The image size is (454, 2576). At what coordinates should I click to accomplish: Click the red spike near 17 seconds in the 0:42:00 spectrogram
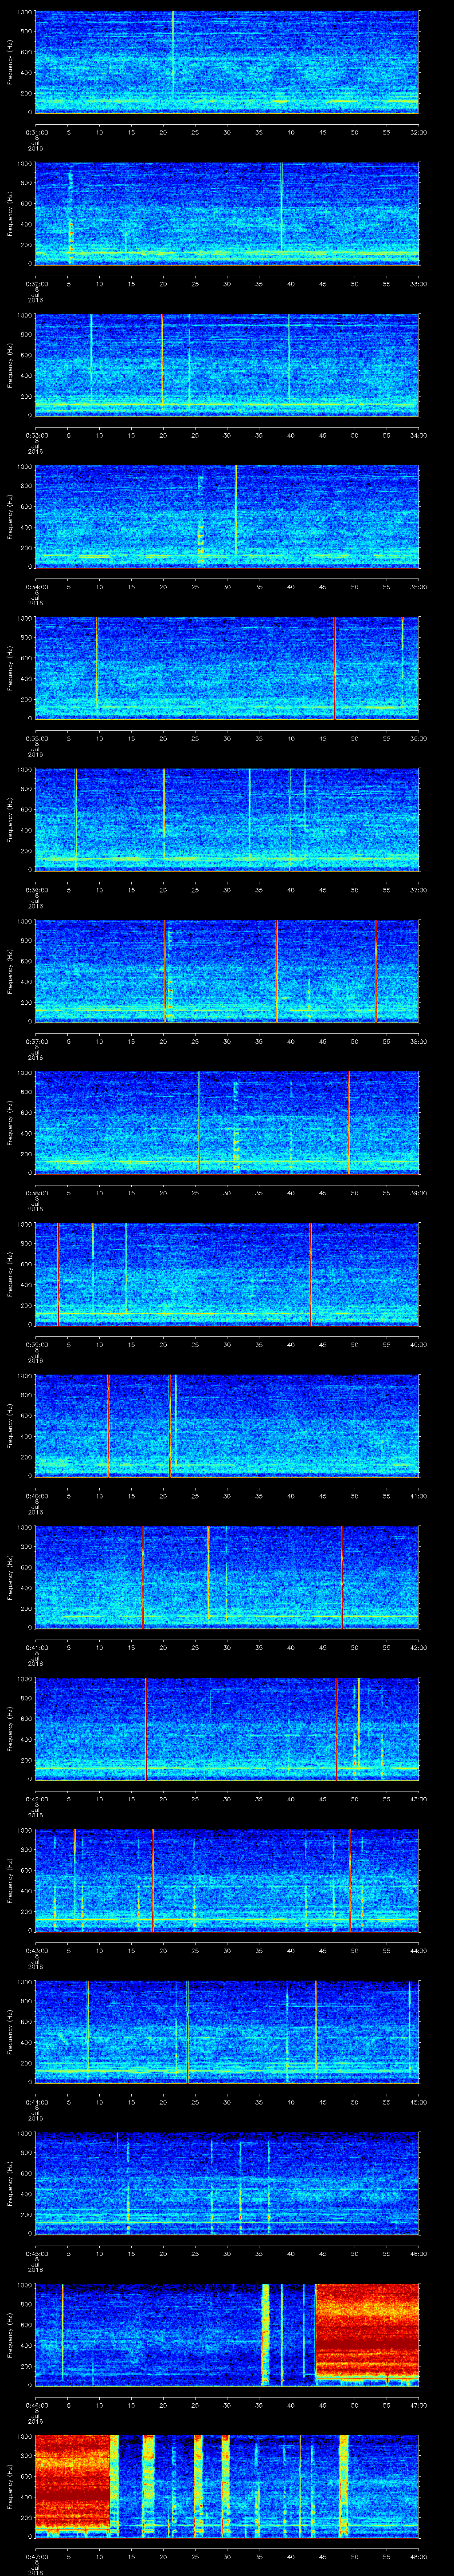(146, 1727)
